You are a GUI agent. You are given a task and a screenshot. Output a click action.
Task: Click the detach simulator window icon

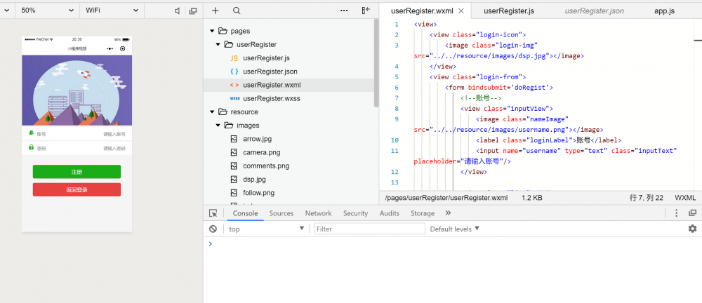pyautogui.click(x=193, y=11)
